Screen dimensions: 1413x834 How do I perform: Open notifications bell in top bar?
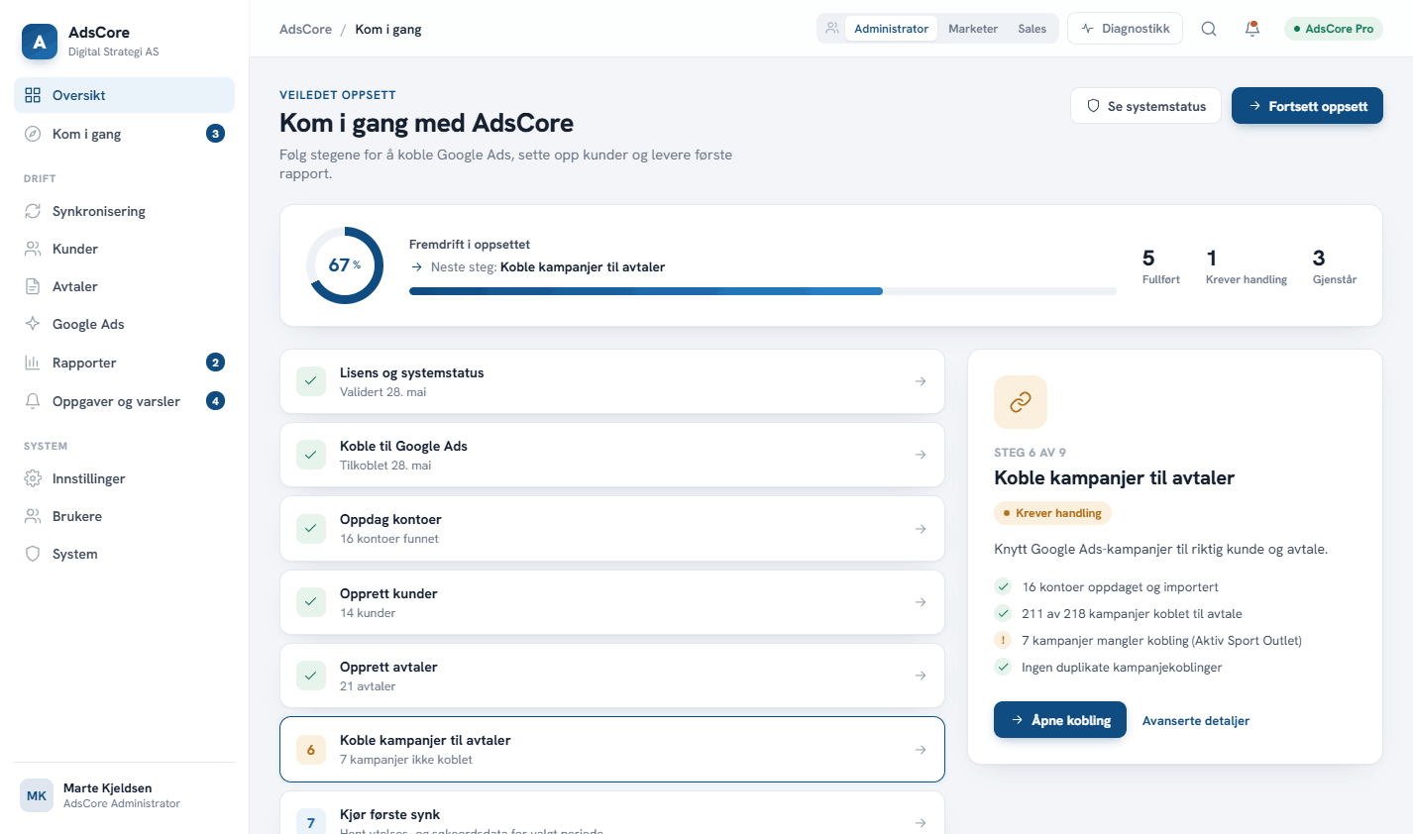[1252, 29]
